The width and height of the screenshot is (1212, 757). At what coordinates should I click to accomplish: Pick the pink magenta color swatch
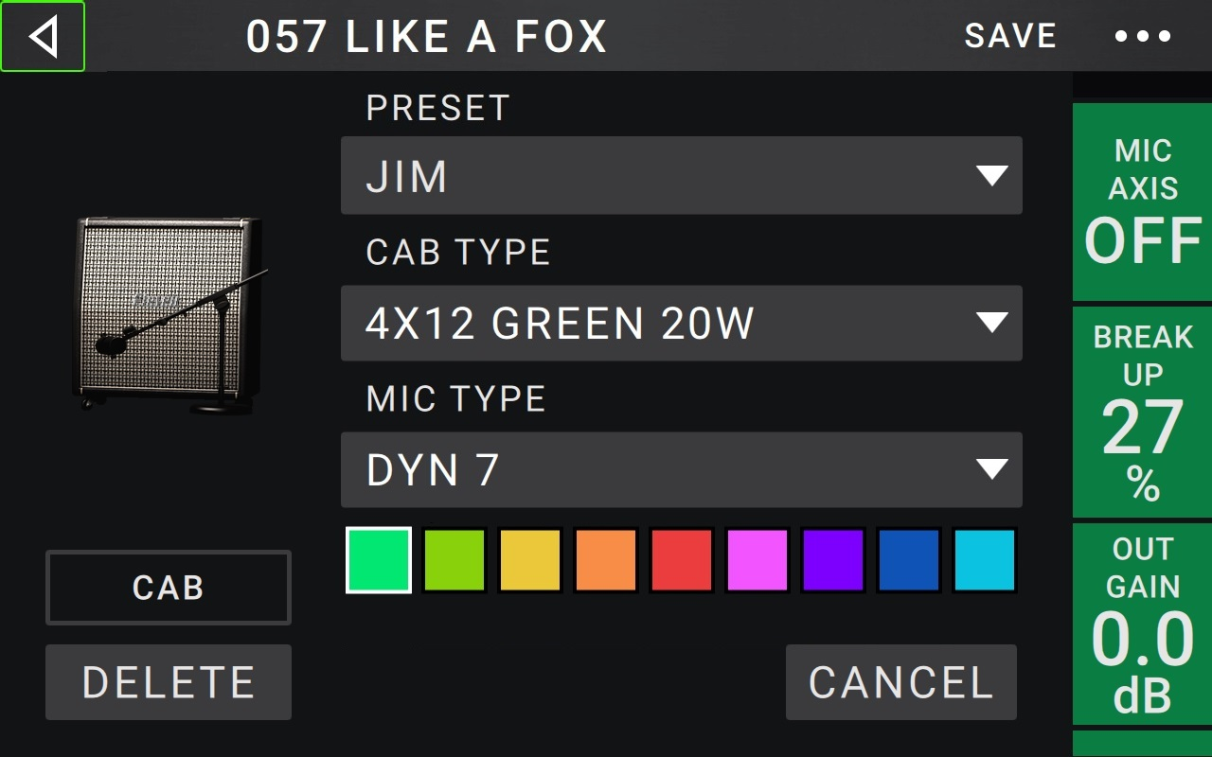[757, 560]
